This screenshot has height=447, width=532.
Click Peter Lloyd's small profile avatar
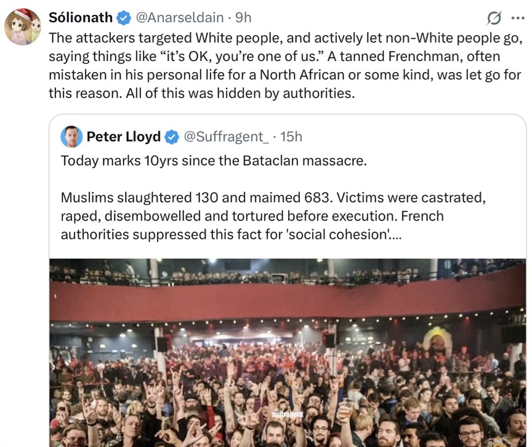[x=71, y=136]
